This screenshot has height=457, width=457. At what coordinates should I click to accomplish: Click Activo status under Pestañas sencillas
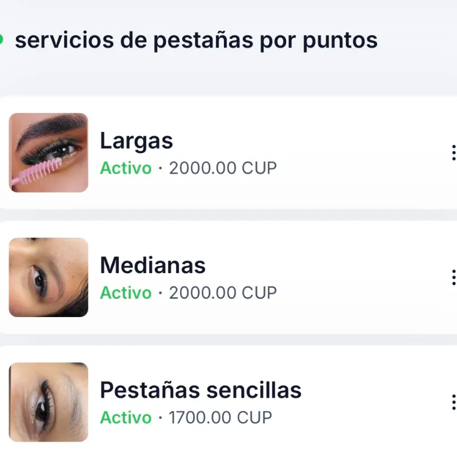pyautogui.click(x=126, y=418)
